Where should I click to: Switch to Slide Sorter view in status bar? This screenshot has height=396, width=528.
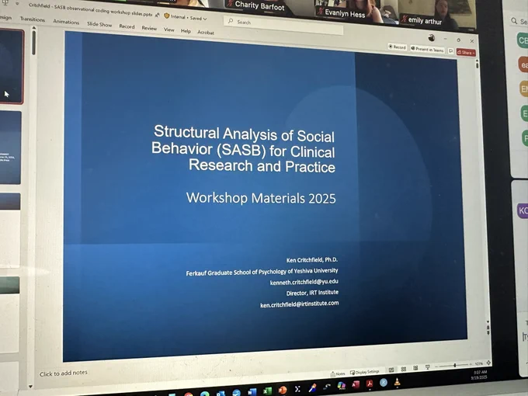coord(404,369)
